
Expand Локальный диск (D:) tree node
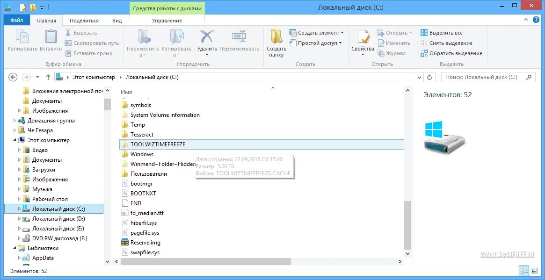(20, 219)
